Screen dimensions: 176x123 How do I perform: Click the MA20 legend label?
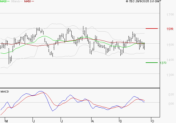[x=3, y=2]
